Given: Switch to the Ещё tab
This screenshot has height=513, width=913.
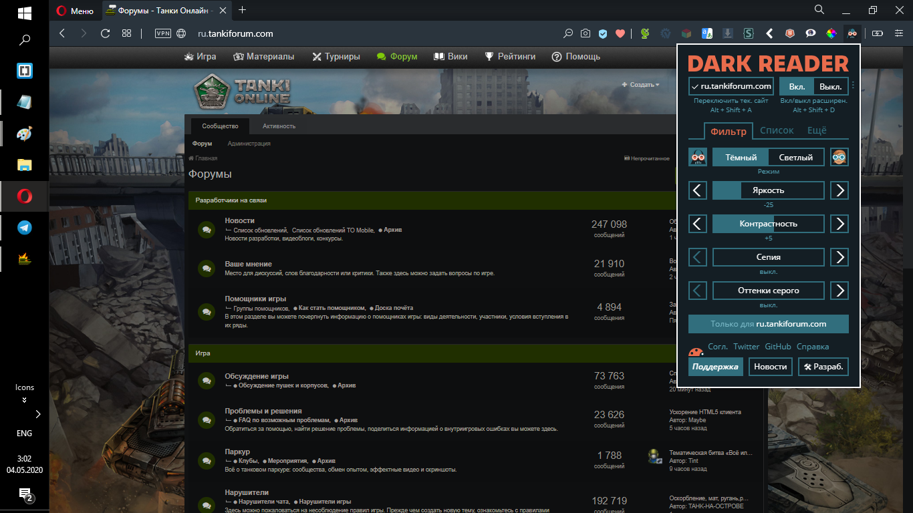Looking at the screenshot, I should (817, 131).
